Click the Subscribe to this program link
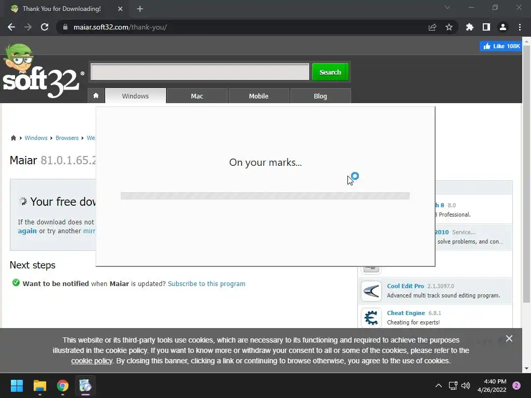 (x=206, y=283)
